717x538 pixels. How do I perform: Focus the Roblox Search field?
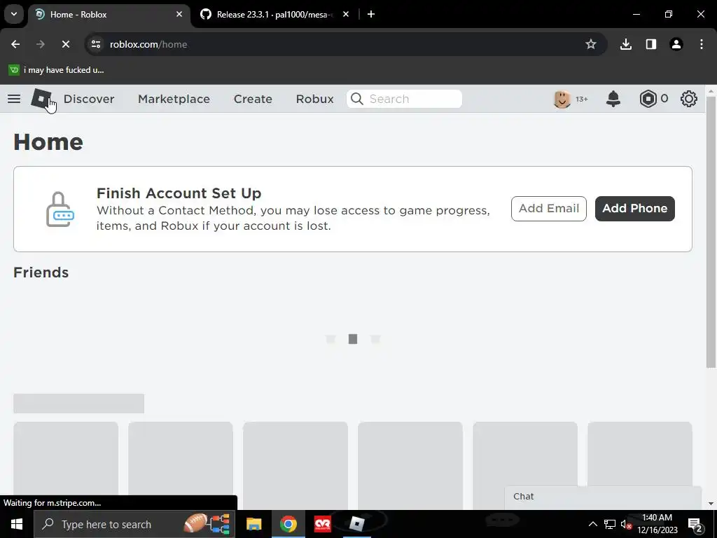(x=404, y=99)
